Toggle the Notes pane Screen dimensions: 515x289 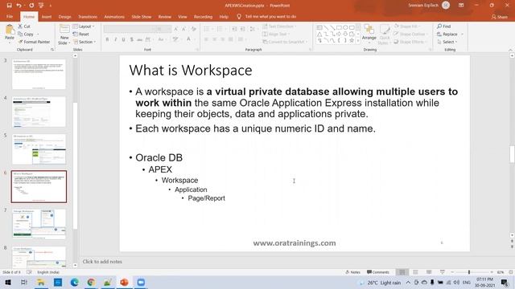tap(352, 272)
